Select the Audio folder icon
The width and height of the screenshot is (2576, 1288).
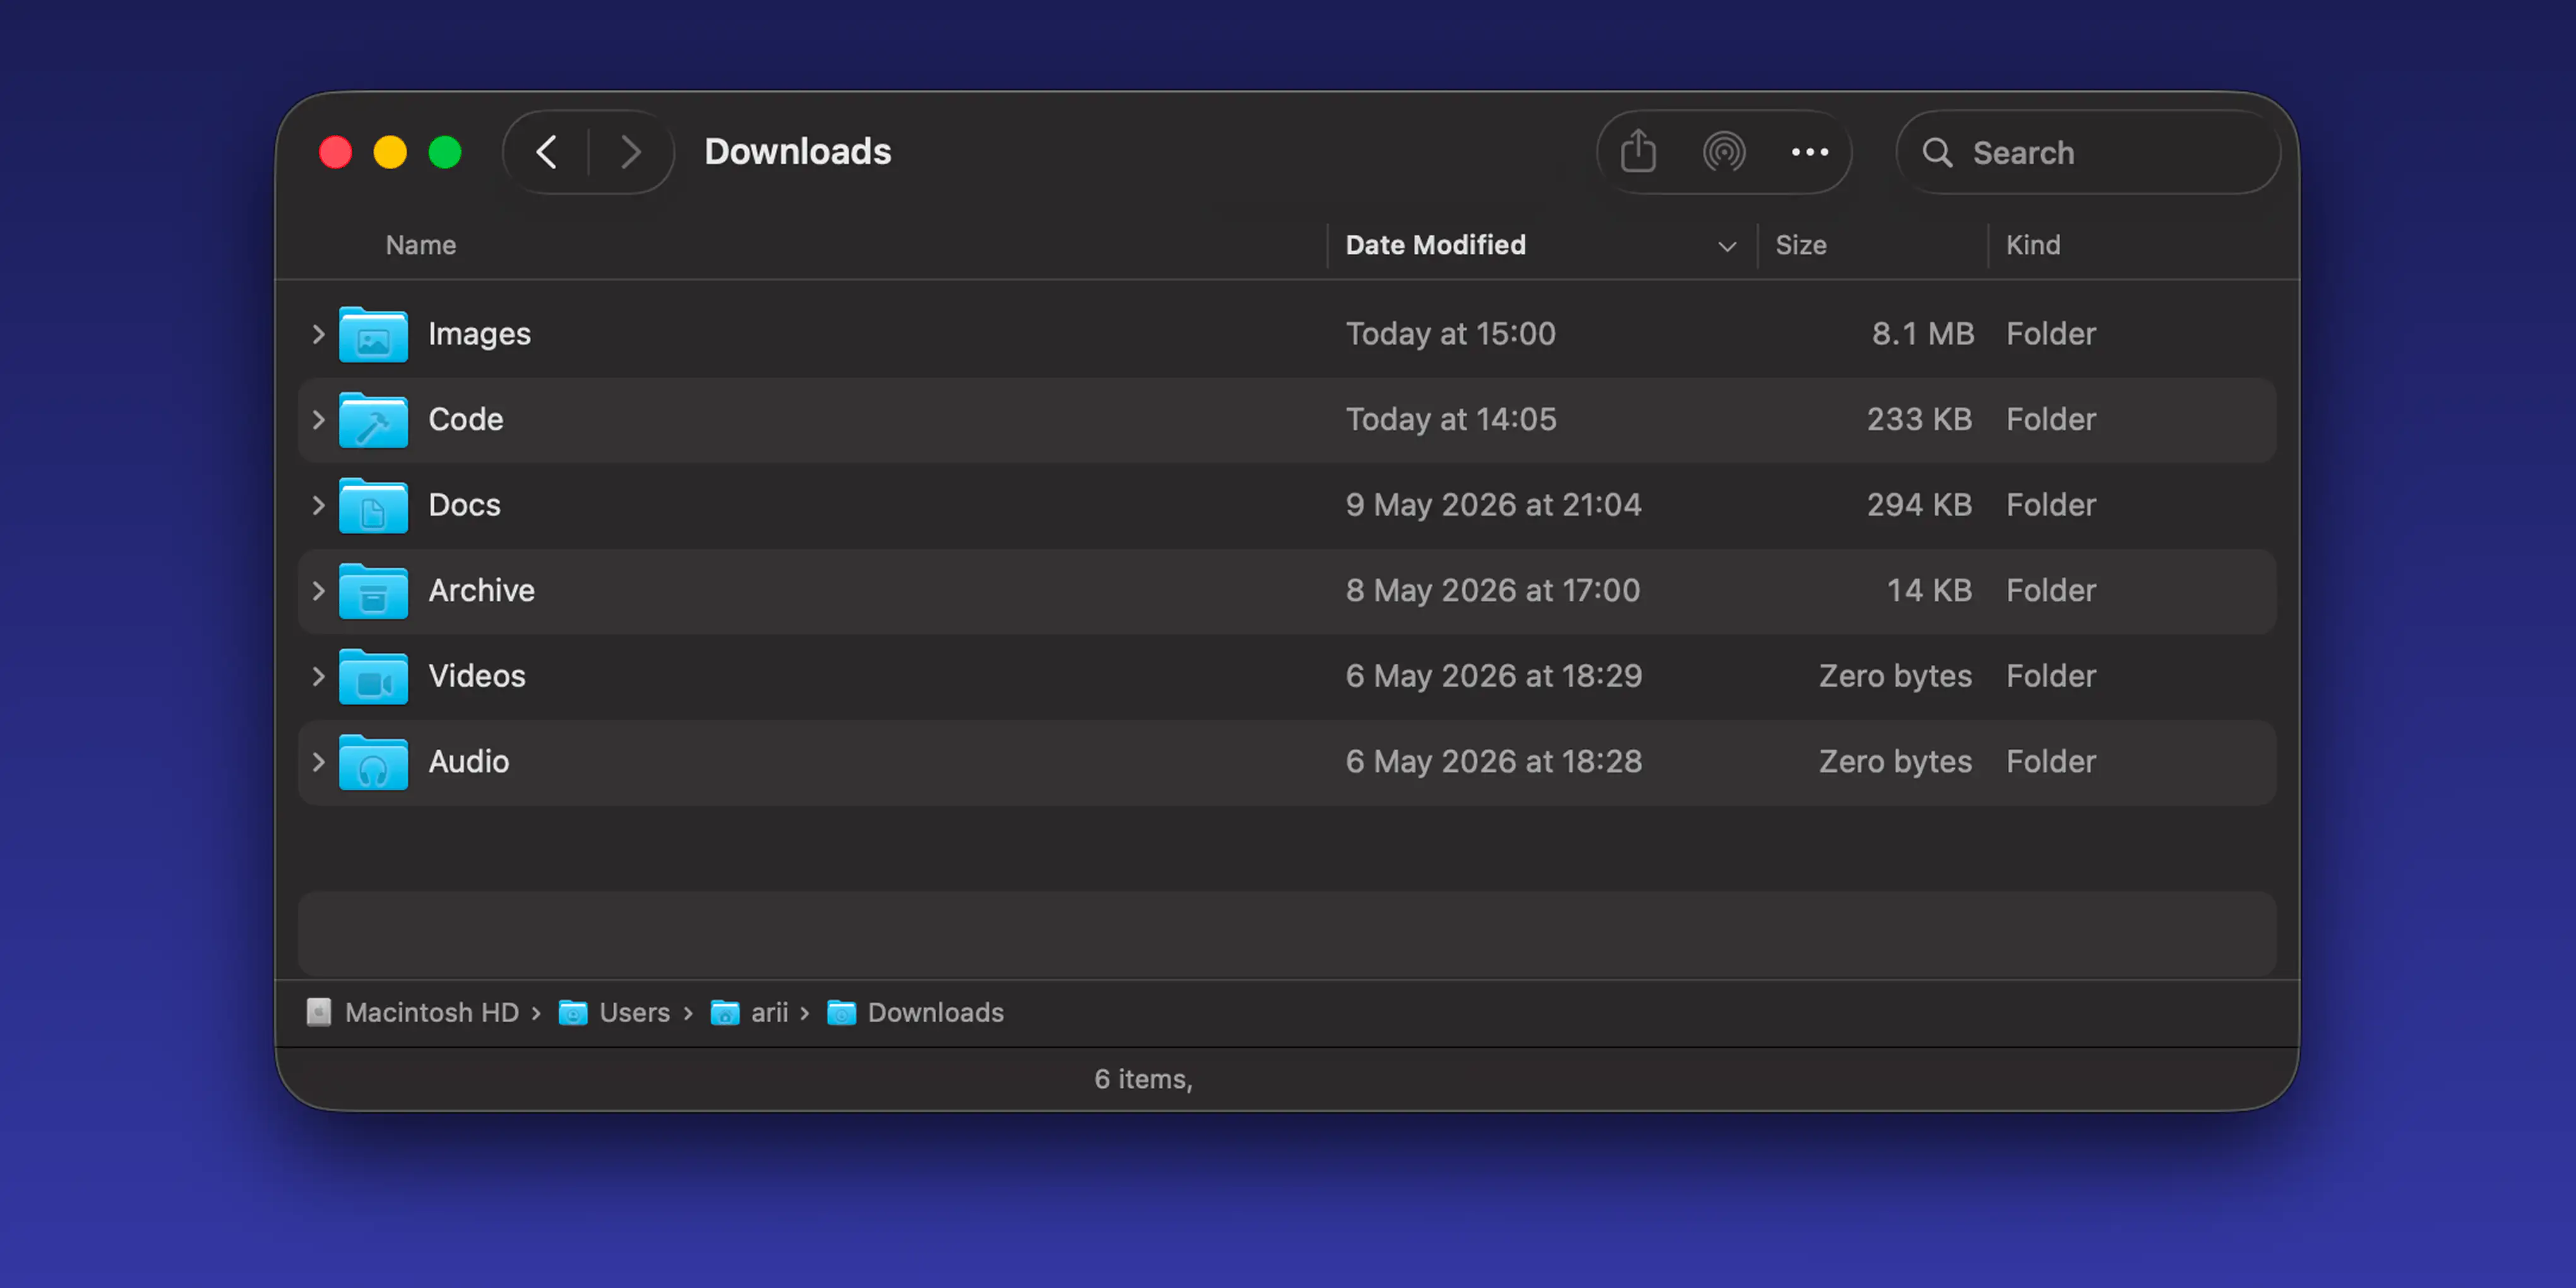(373, 762)
